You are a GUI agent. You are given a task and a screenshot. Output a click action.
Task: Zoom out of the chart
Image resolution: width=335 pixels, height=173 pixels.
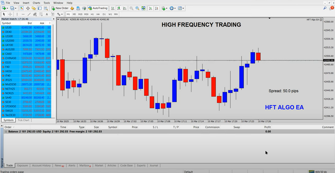coord(137,8)
